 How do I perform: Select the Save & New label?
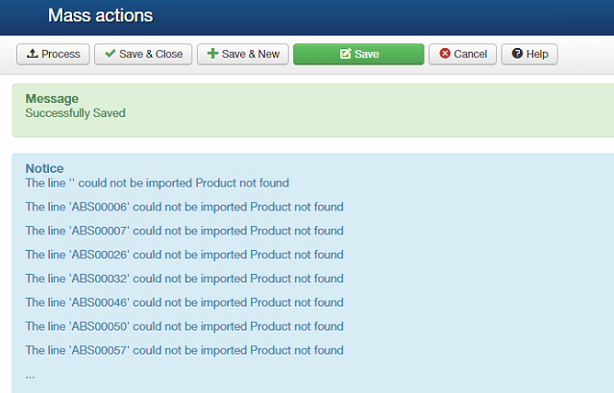[250, 54]
